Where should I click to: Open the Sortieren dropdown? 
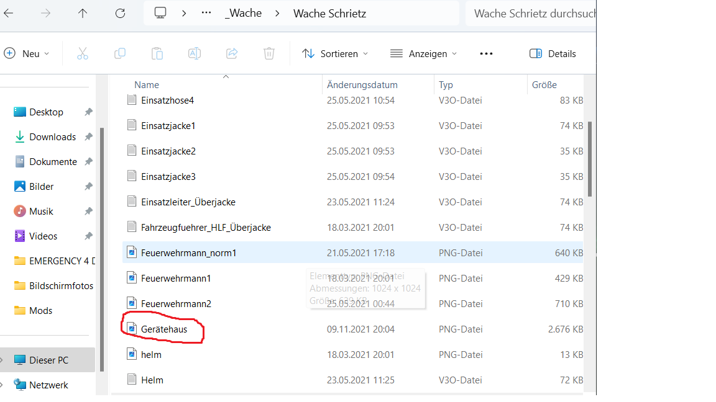(335, 54)
